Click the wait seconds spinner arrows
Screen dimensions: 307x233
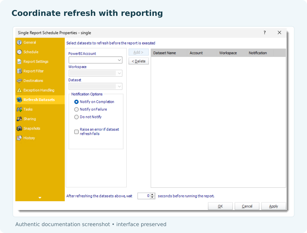153,196
